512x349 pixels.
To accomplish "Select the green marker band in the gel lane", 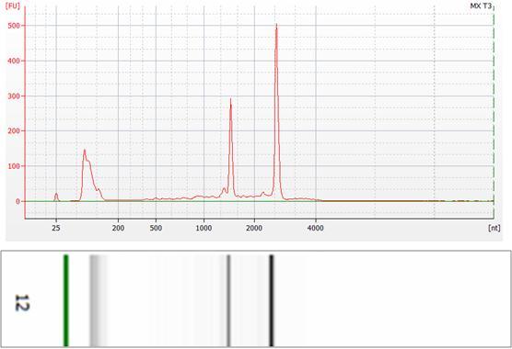I will click(66, 300).
